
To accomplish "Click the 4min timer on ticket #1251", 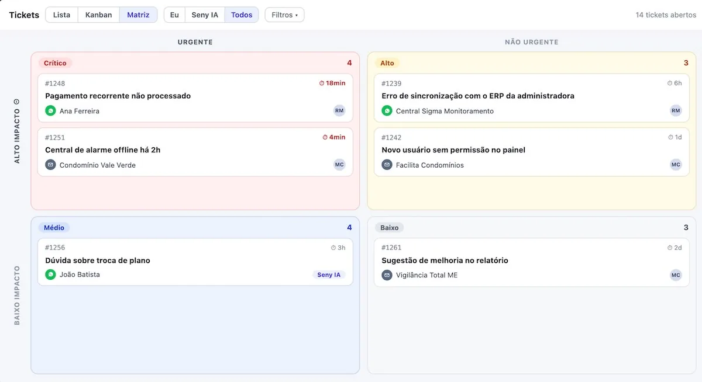I will click(x=334, y=137).
